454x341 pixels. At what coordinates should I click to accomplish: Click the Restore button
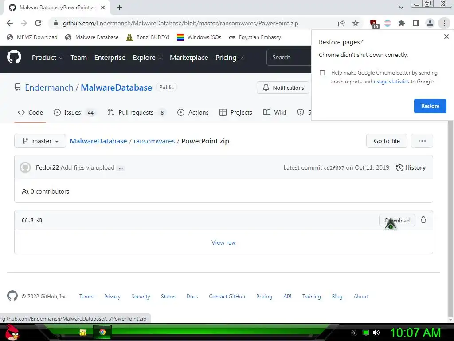tap(430, 106)
